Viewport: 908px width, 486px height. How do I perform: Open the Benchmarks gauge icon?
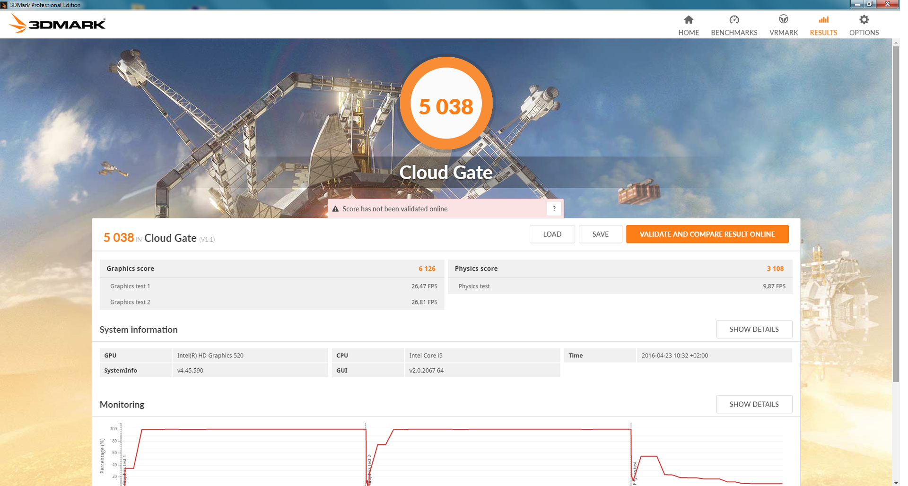pos(734,19)
